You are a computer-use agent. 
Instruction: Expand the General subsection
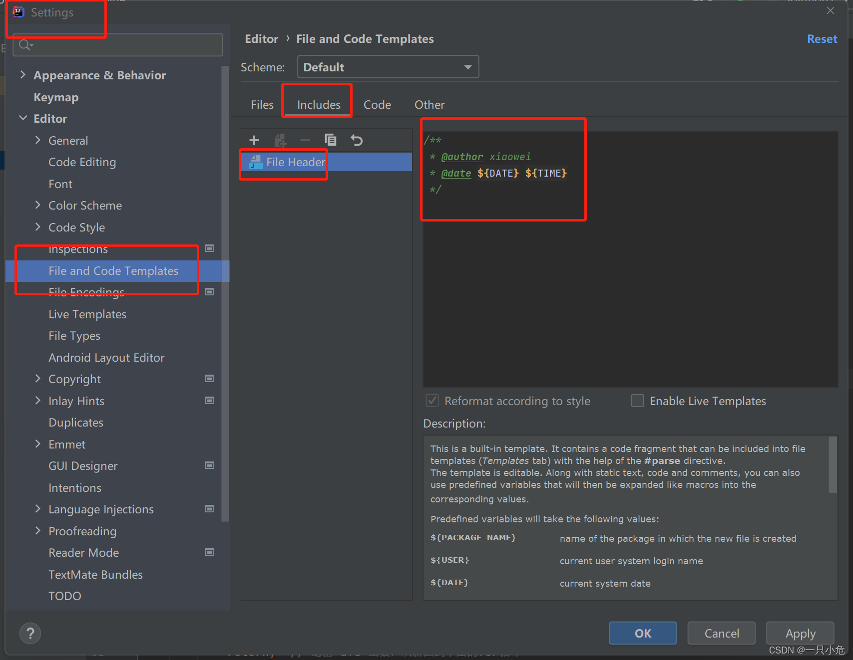(37, 140)
